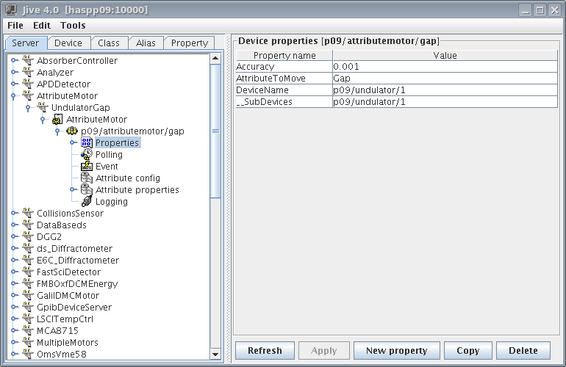Click the Apply button
This screenshot has height=367, width=566.
coord(323,350)
